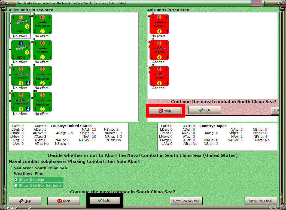
Task: Click the NASW: 2 value for Japan
Action: pyautogui.click(x=242, y=140)
